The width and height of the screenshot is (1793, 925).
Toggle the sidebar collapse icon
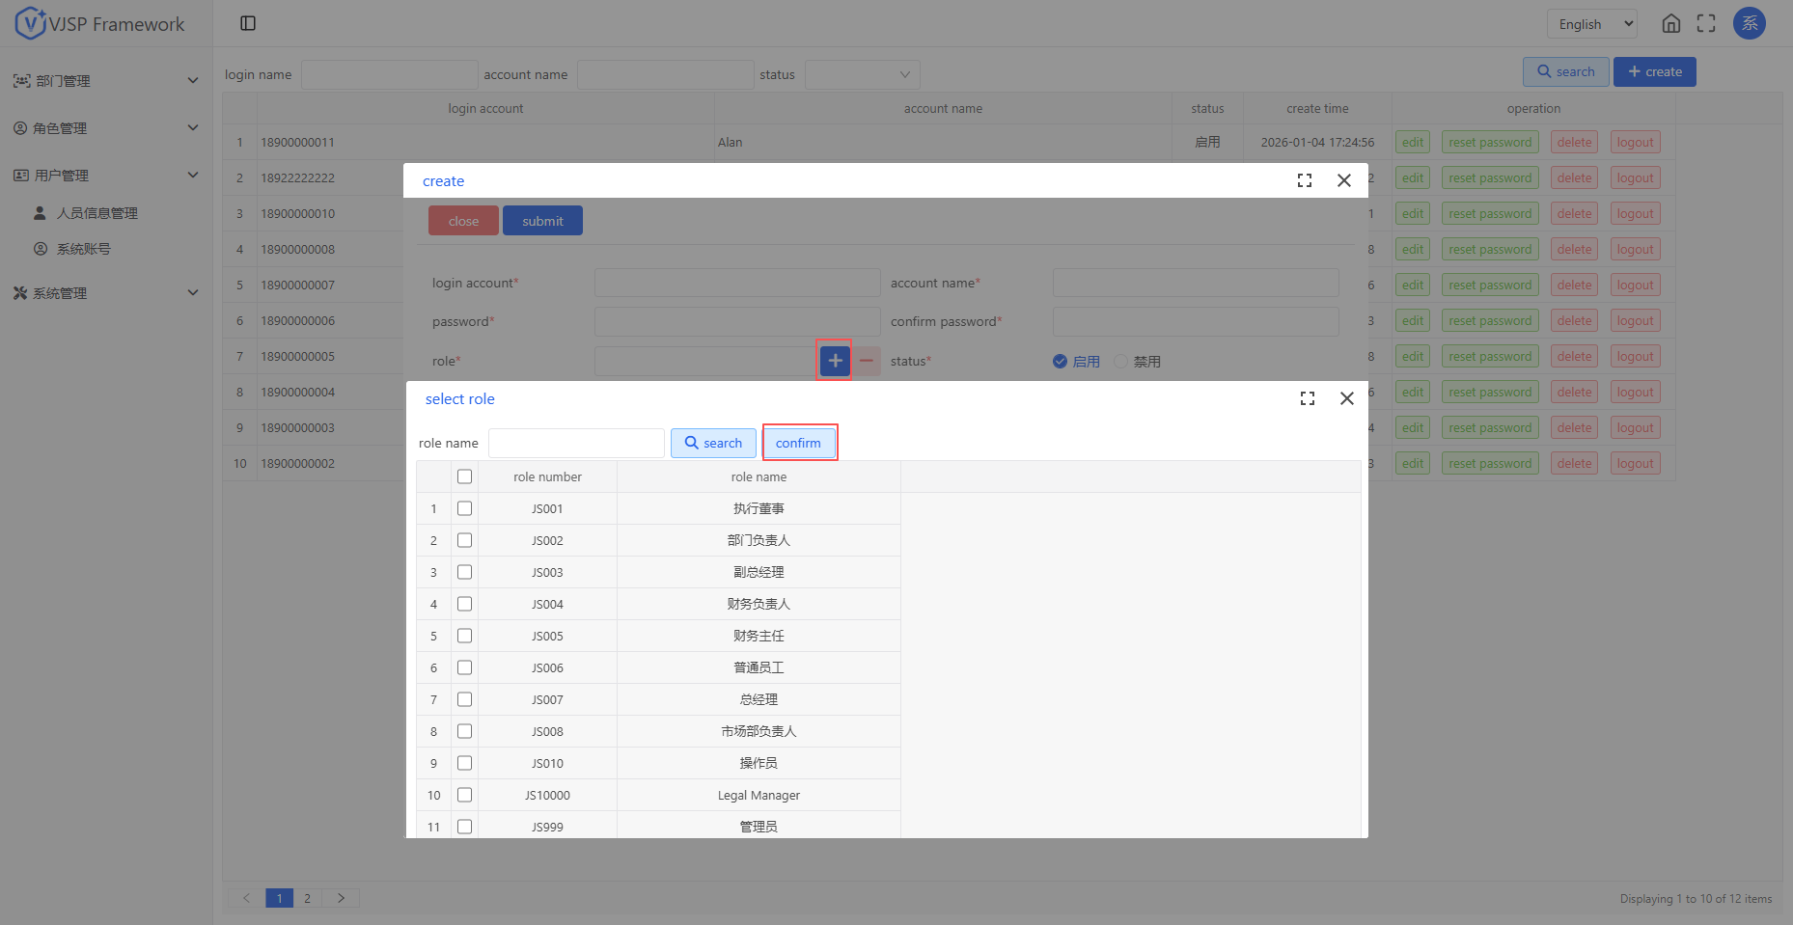(248, 23)
